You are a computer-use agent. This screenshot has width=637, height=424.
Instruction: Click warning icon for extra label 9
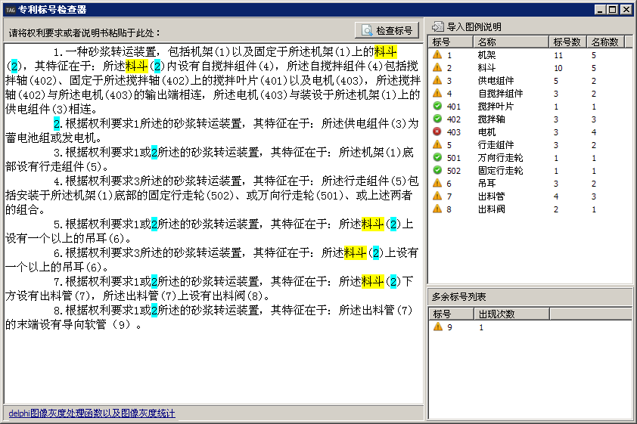437,327
